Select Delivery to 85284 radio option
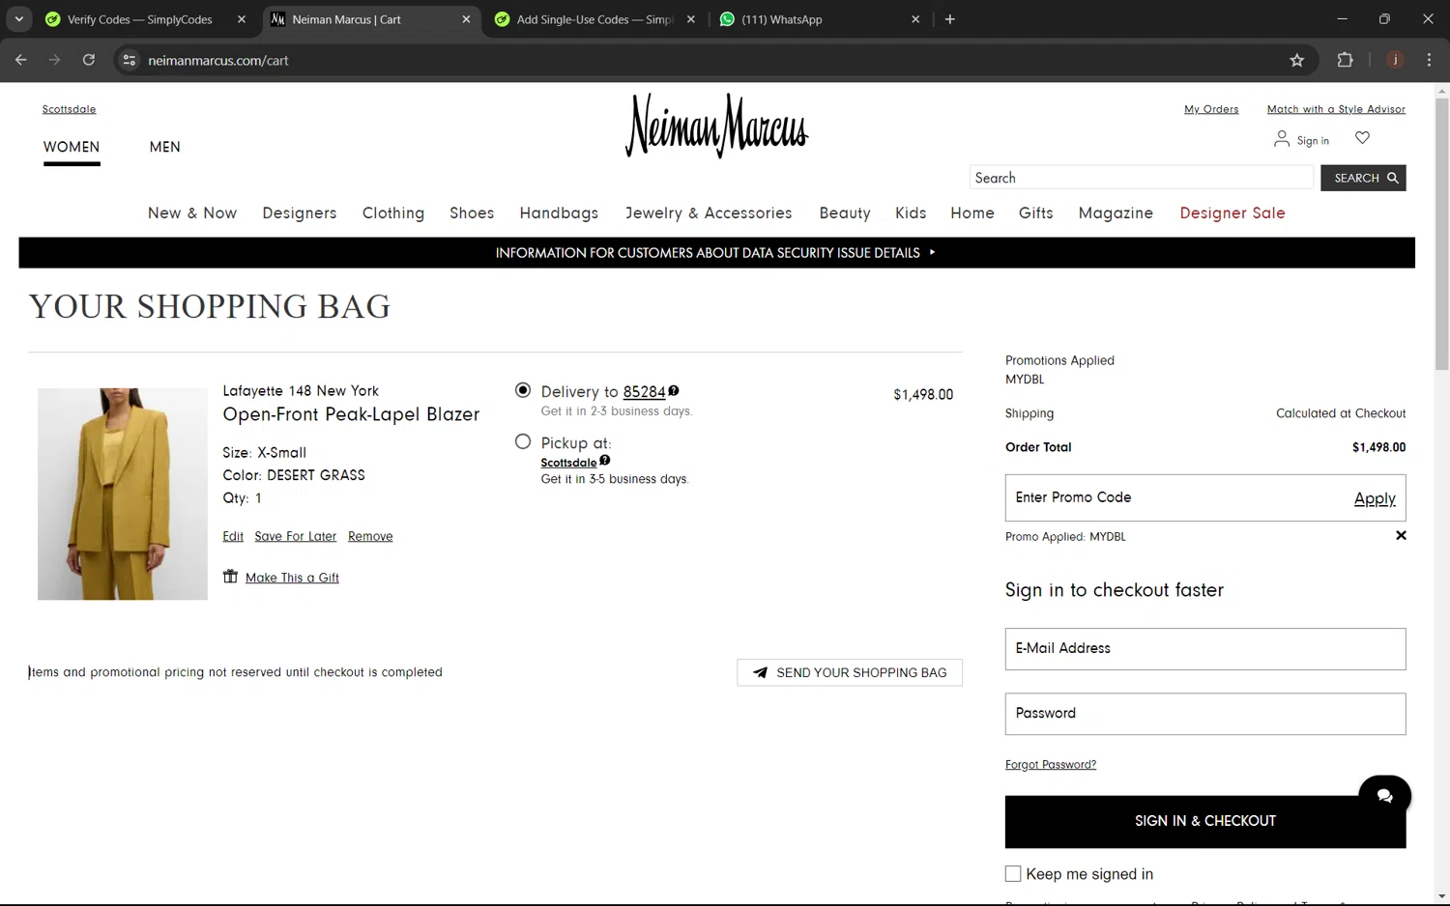1450x906 pixels. tap(523, 390)
